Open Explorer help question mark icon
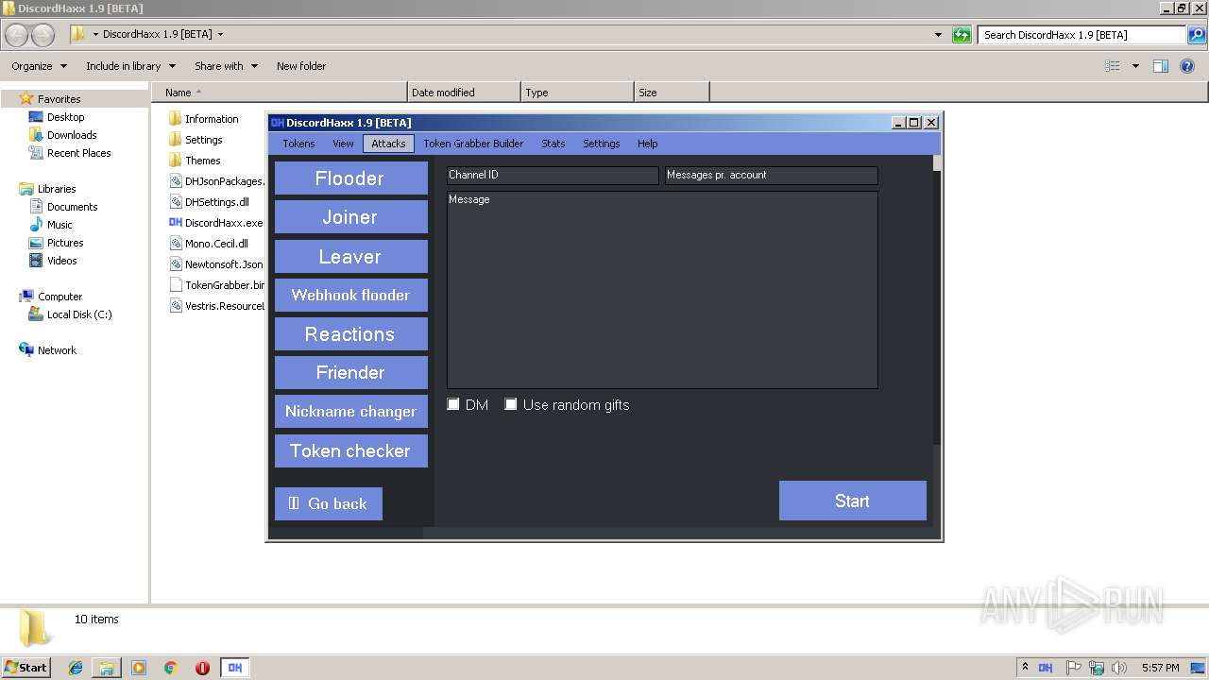Viewport: 1209px width, 680px height. pos(1187,66)
